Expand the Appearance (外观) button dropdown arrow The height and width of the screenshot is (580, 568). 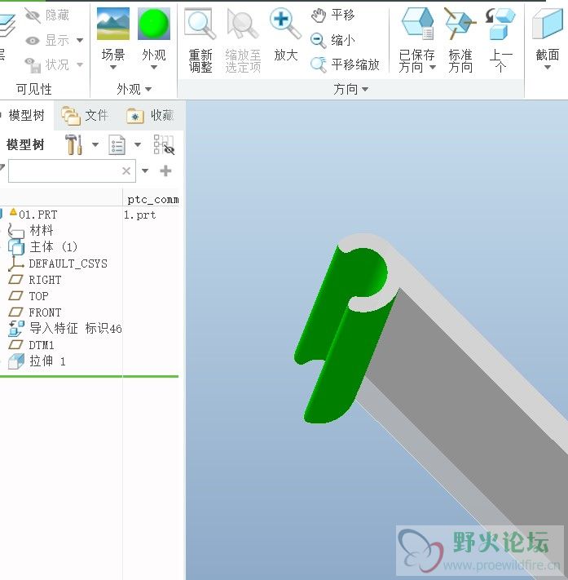point(154,68)
